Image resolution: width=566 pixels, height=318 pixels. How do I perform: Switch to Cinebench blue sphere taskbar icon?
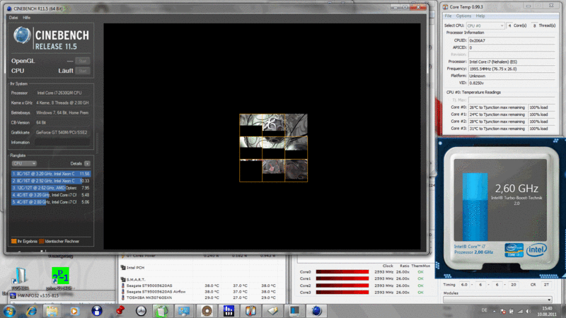pos(316,311)
